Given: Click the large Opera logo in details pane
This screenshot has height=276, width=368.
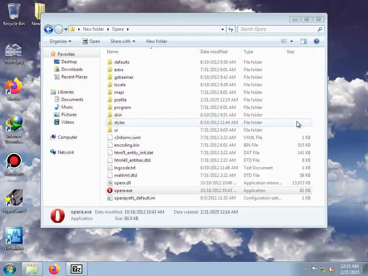Looking at the screenshot, I should [57, 216].
